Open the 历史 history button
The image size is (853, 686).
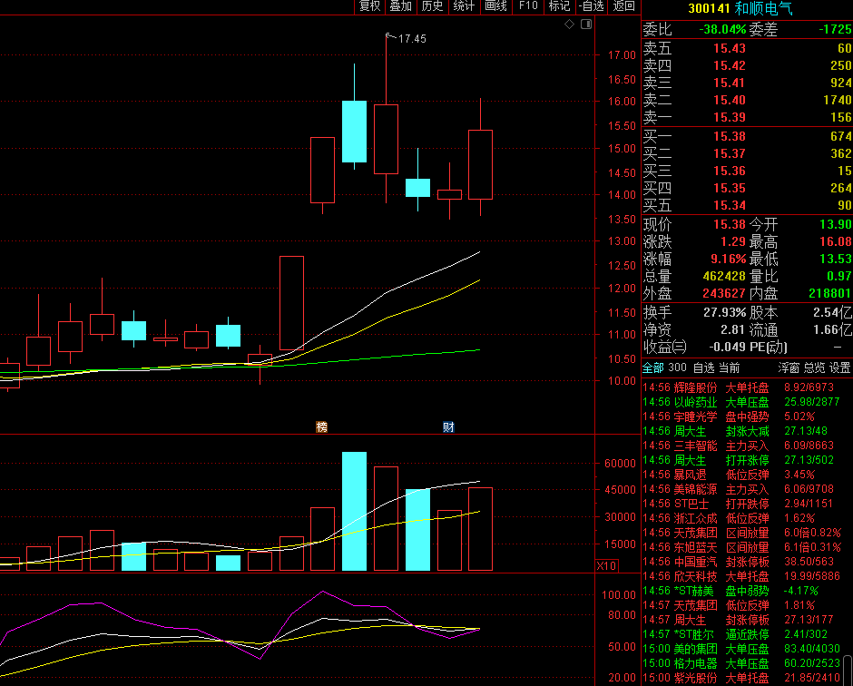pos(433,6)
